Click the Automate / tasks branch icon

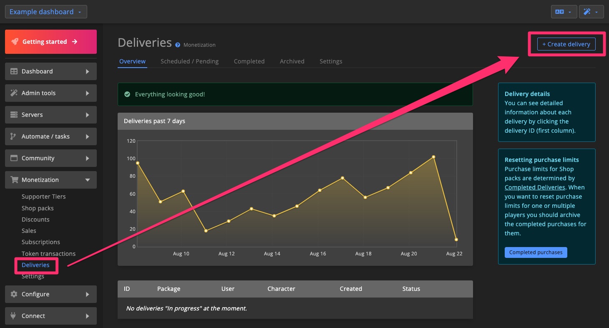coord(14,136)
